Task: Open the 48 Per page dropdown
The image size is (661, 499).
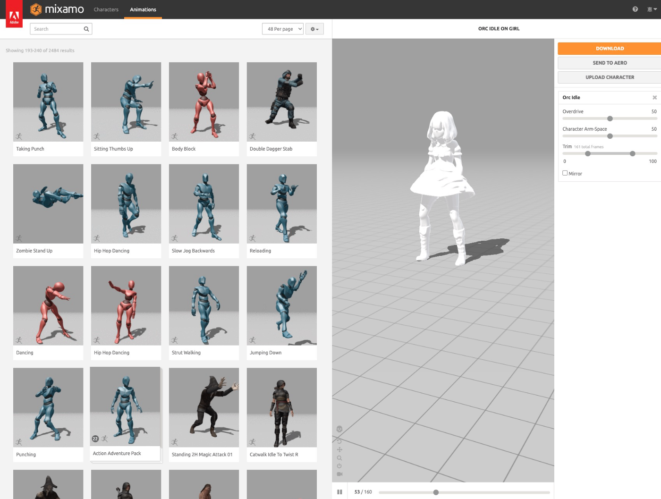Action: point(282,29)
